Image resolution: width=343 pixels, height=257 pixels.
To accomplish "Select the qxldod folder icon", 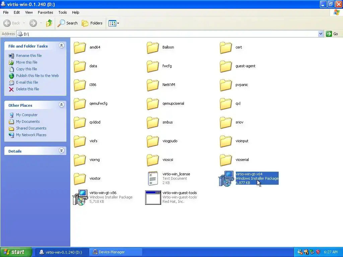I will [x=80, y=123].
